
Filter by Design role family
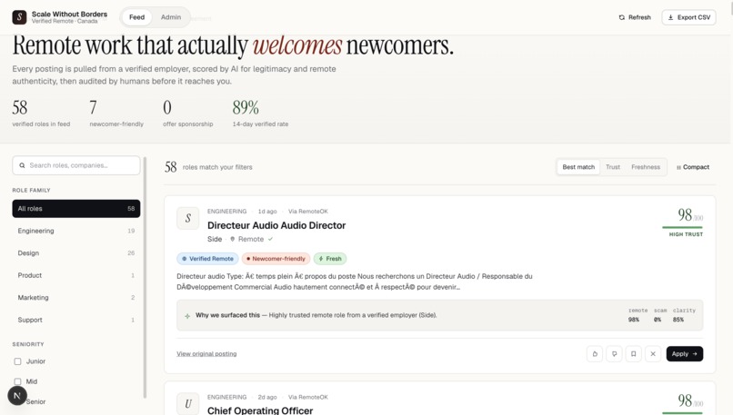[x=76, y=253]
